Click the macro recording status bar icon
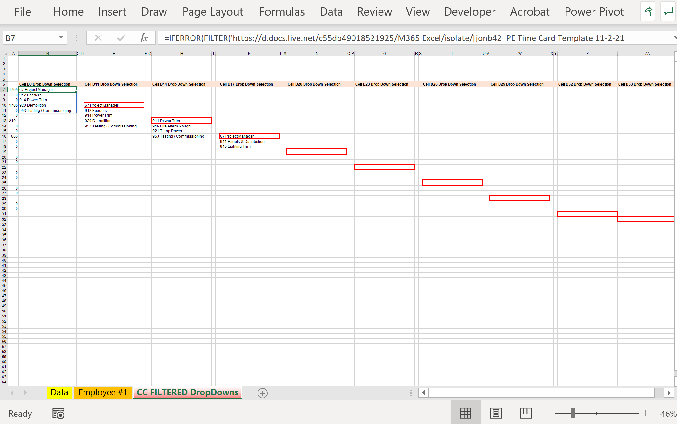 click(x=58, y=414)
